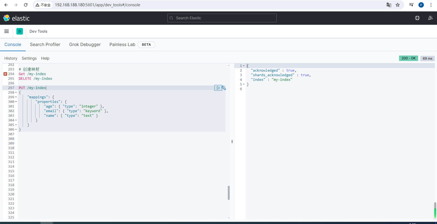This screenshot has width=437, height=224.
Task: Reload the browser page
Action: [26, 5]
